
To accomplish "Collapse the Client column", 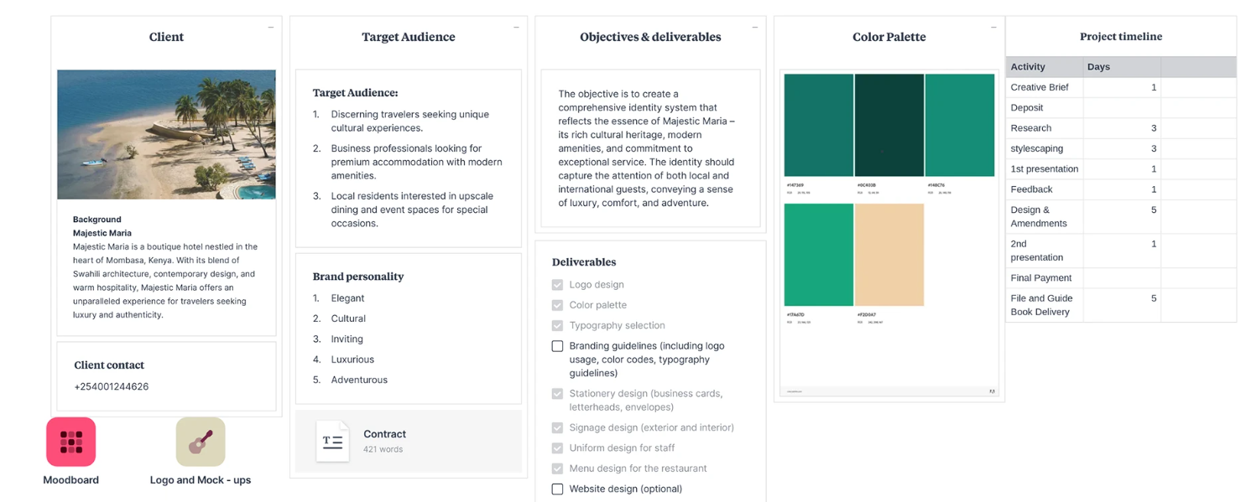I will (x=270, y=28).
